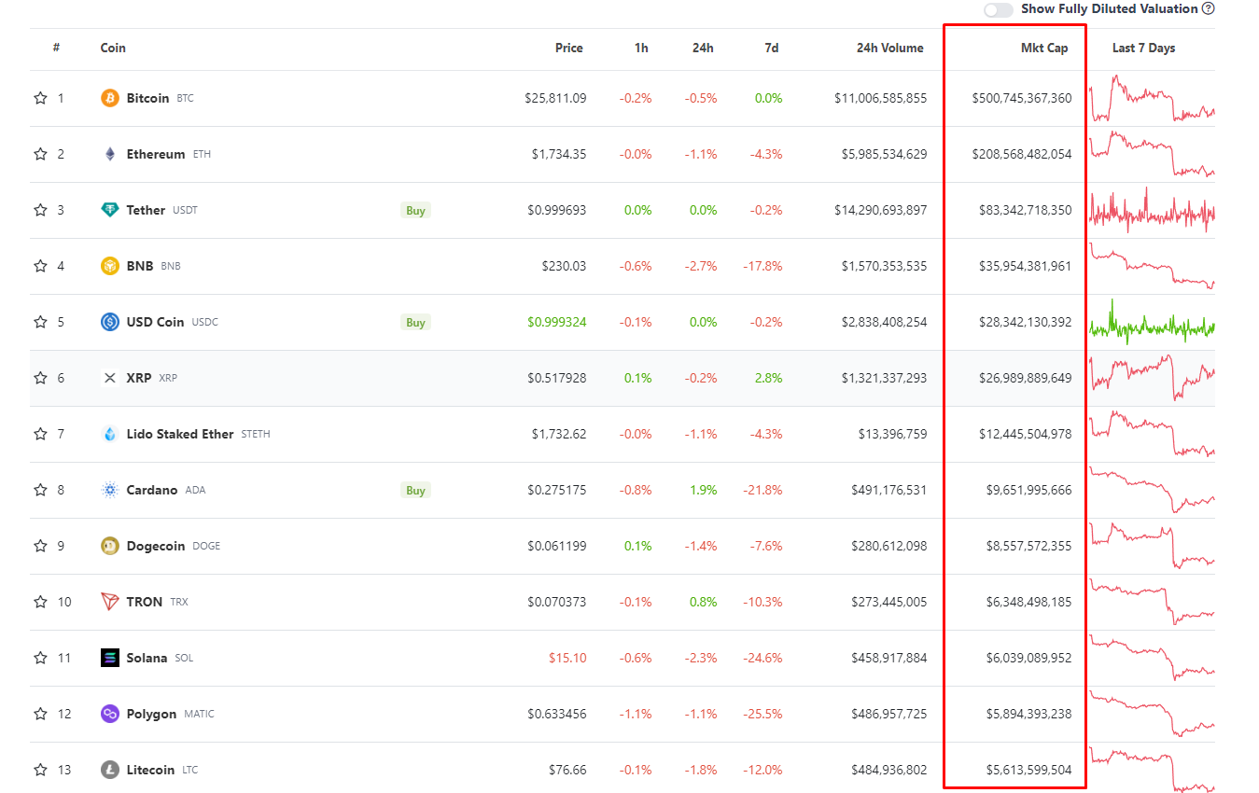
Task: Click the XRP logo icon
Action: 109,377
